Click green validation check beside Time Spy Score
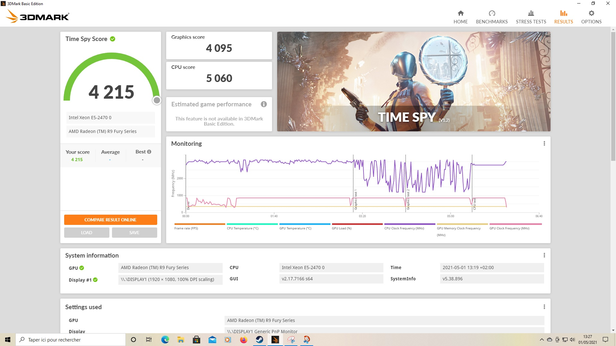The width and height of the screenshot is (616, 346). 113,39
